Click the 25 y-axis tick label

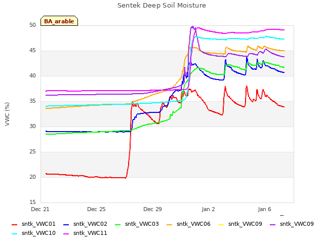click(x=32, y=152)
